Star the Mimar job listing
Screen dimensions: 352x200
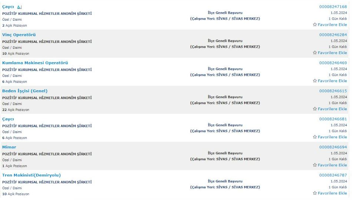point(315,165)
